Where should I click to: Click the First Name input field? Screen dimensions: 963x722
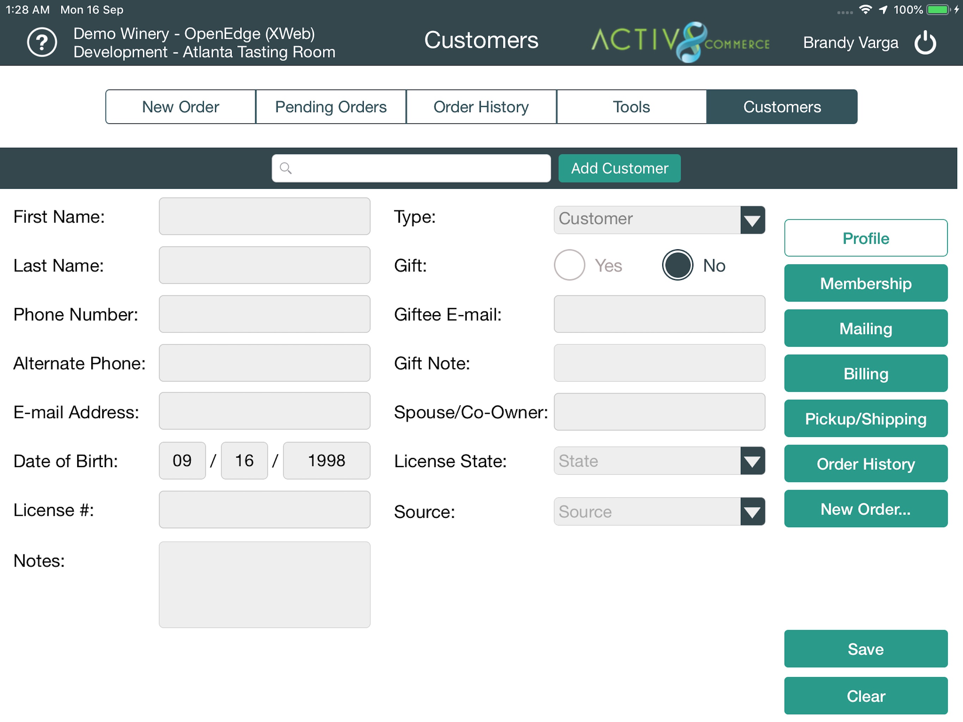pos(265,216)
